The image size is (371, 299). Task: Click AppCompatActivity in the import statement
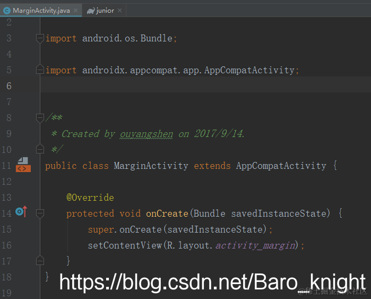pyautogui.click(x=249, y=70)
